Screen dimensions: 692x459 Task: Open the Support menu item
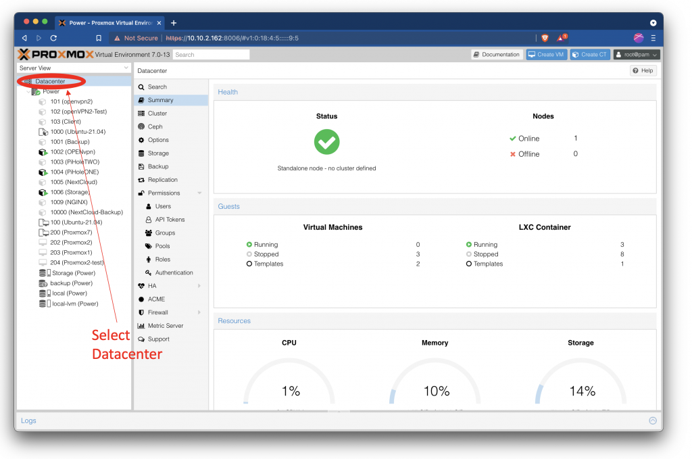[x=171, y=339]
